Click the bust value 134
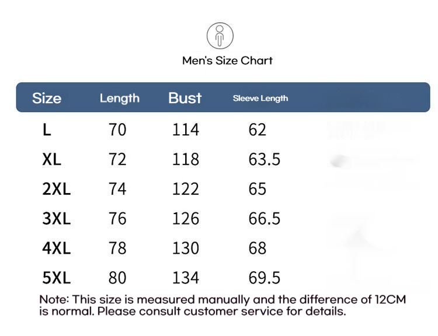 tap(186, 278)
